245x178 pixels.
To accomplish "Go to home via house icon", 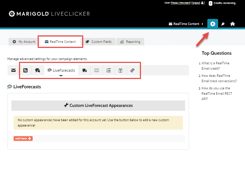I will 232,24.
